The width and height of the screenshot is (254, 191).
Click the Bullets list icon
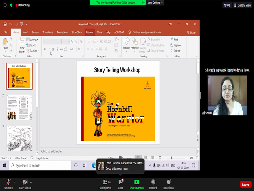[x=89, y=41]
